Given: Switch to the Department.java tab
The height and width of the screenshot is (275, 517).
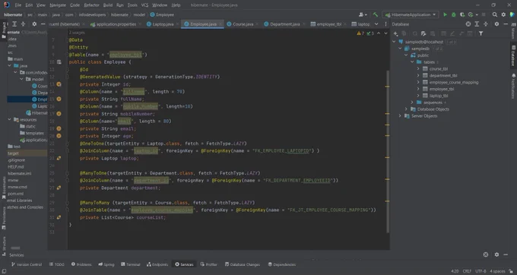Looking at the screenshot, I should tap(285, 24).
